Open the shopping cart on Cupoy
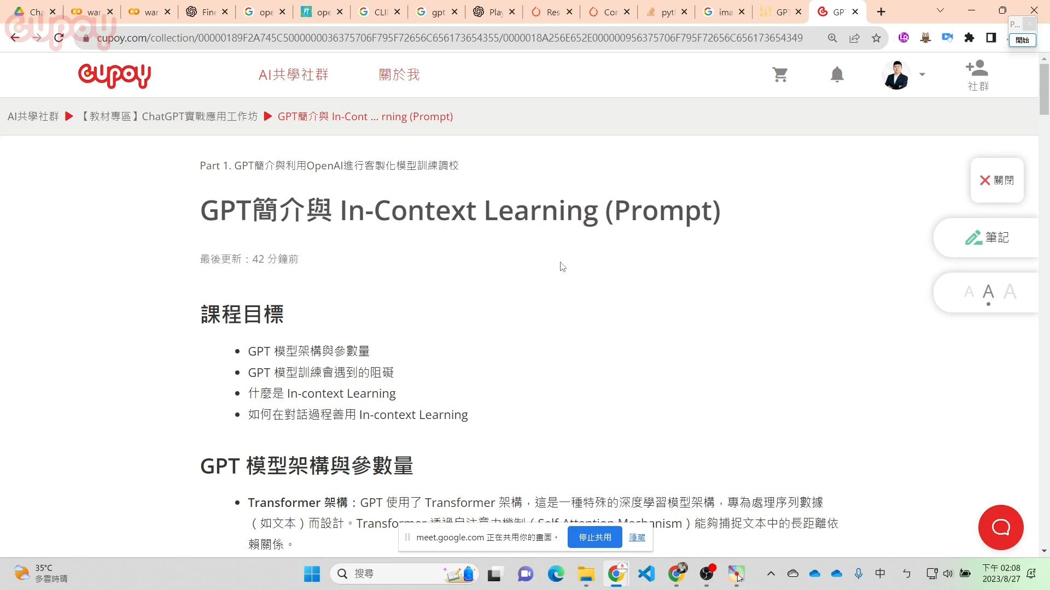 pyautogui.click(x=780, y=74)
